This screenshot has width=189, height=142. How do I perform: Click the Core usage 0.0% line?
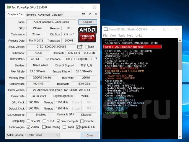116,113
